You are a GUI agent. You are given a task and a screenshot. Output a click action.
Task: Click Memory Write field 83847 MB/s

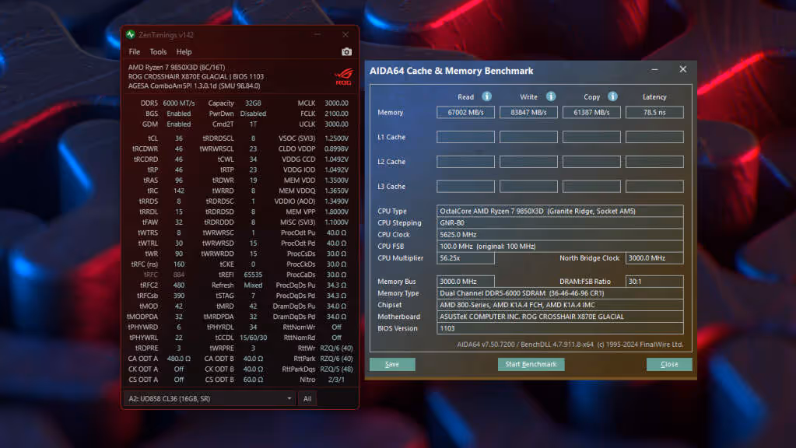pyautogui.click(x=528, y=112)
